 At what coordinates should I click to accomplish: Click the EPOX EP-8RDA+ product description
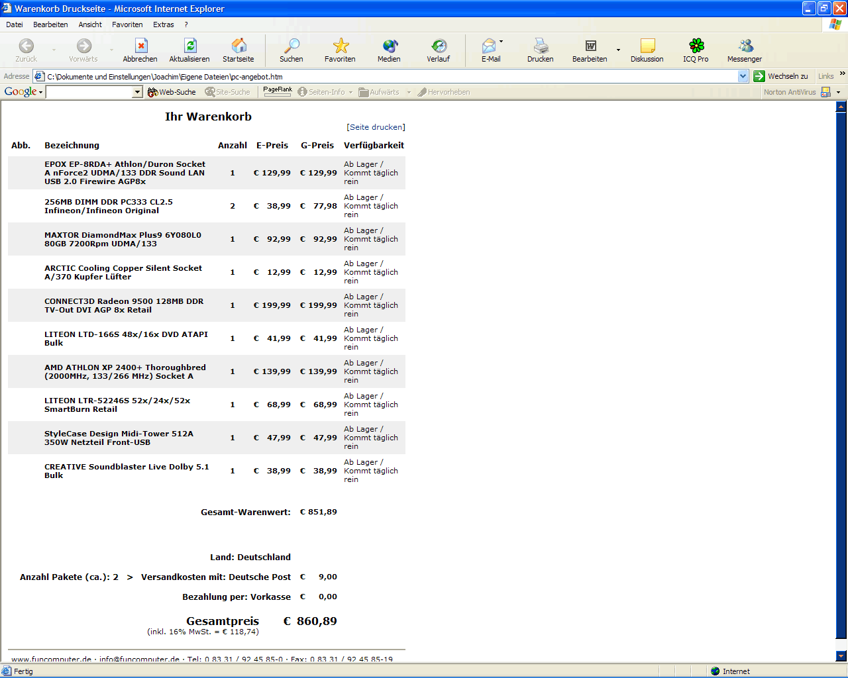tap(125, 173)
